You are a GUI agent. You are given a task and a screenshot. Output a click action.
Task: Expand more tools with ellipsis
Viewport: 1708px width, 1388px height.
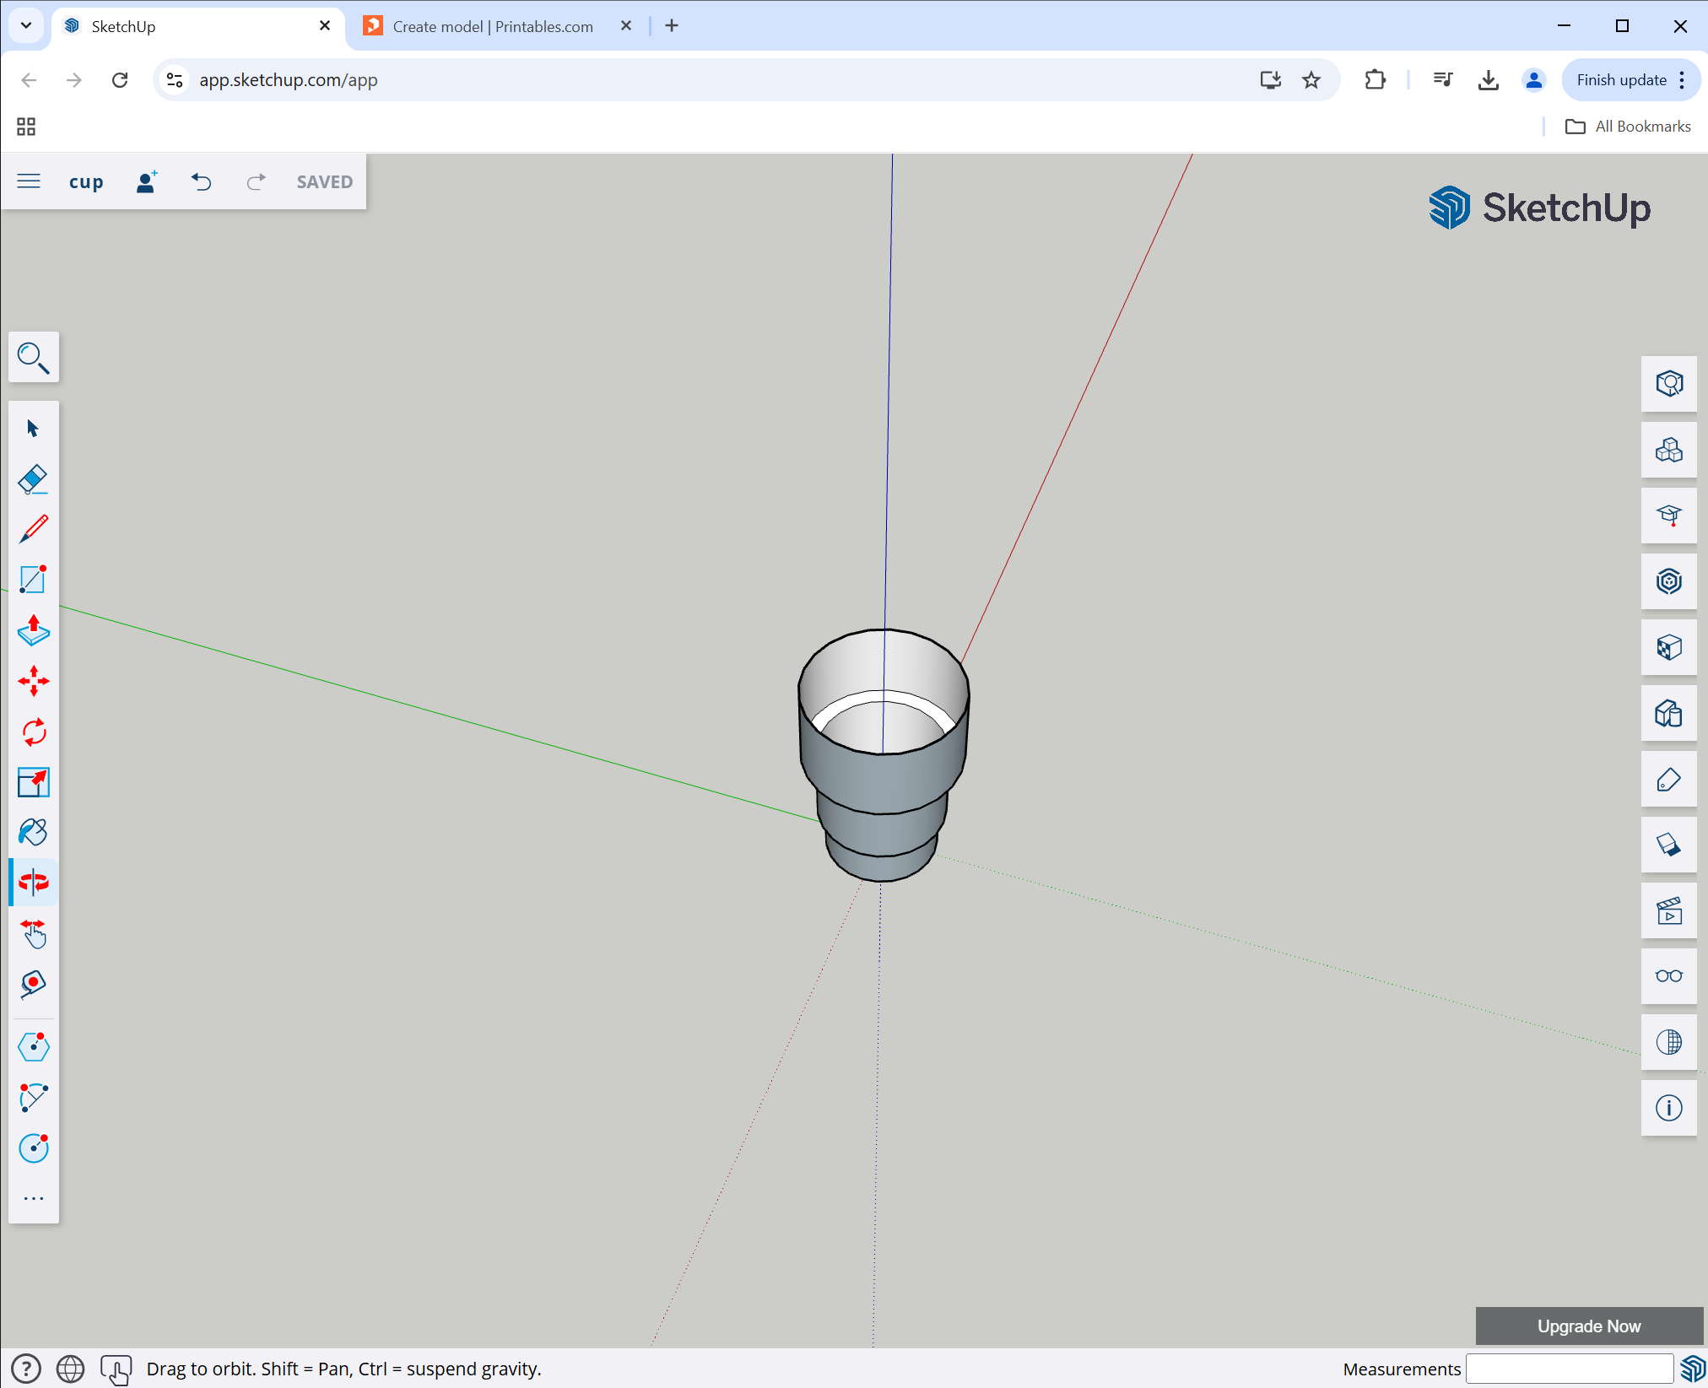coord(33,1198)
